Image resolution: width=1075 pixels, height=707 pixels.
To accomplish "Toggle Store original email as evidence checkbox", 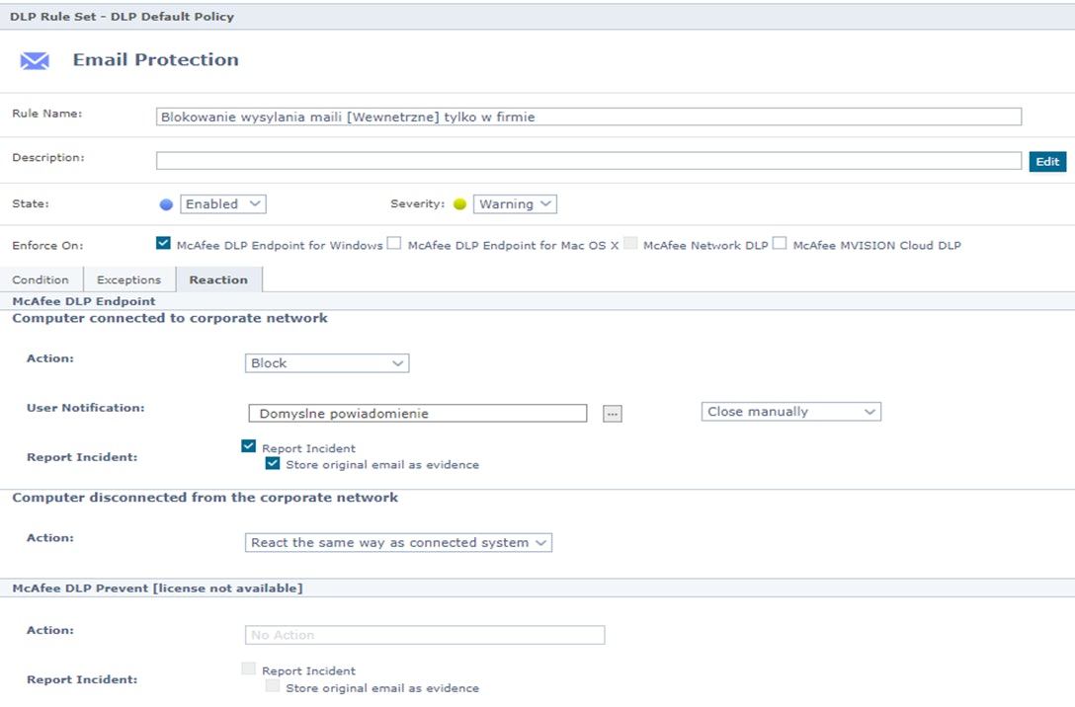I will (x=273, y=463).
